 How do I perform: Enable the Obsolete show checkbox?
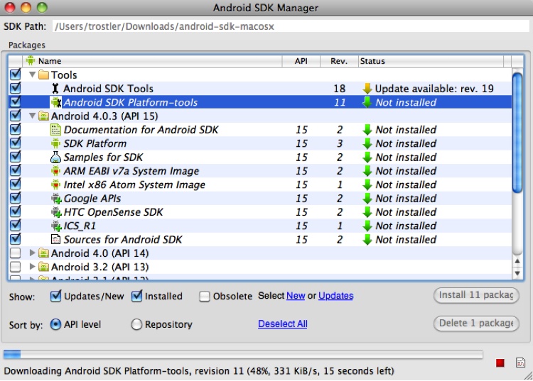click(x=204, y=297)
